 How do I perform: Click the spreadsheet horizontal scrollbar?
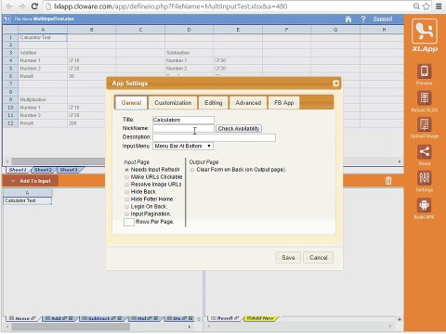point(59,161)
